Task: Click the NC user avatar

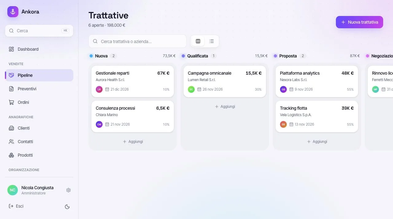Action: point(13,190)
